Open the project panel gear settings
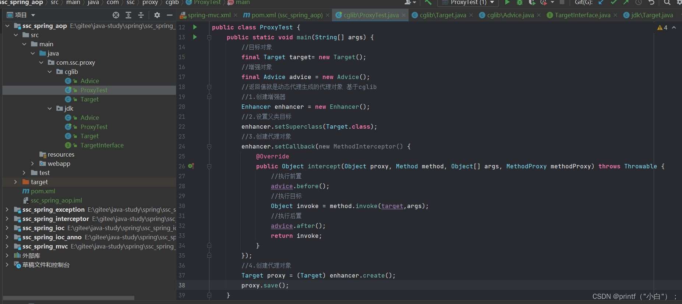 157,15
